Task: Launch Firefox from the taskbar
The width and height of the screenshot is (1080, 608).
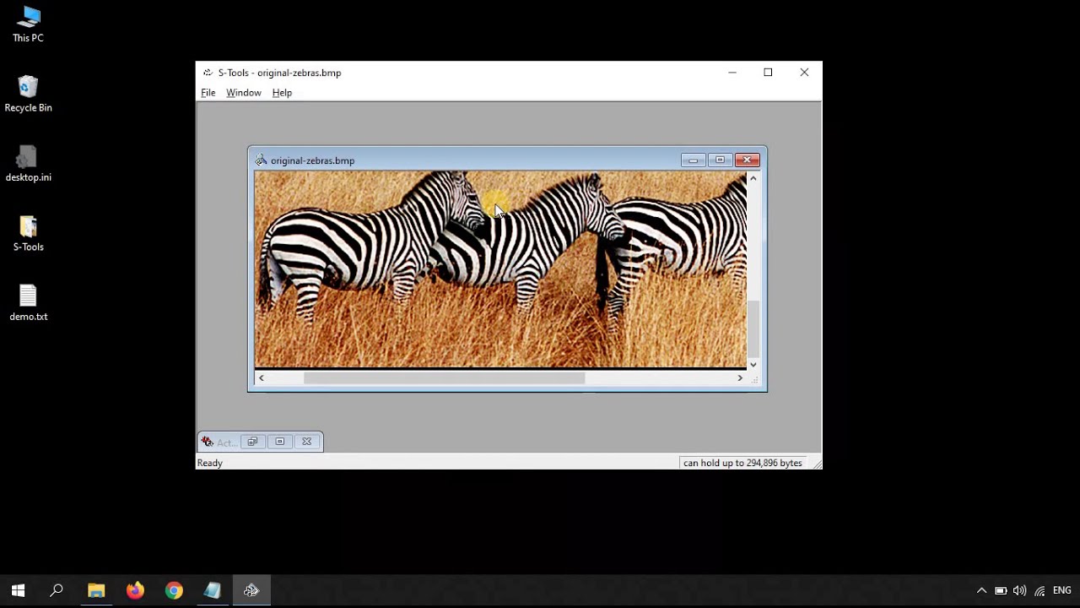Action: click(135, 590)
